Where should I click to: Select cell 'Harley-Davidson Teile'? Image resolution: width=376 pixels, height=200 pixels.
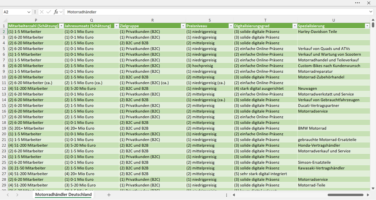click(x=334, y=32)
